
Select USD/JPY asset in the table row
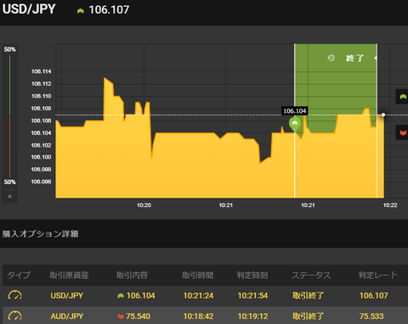tap(67, 295)
